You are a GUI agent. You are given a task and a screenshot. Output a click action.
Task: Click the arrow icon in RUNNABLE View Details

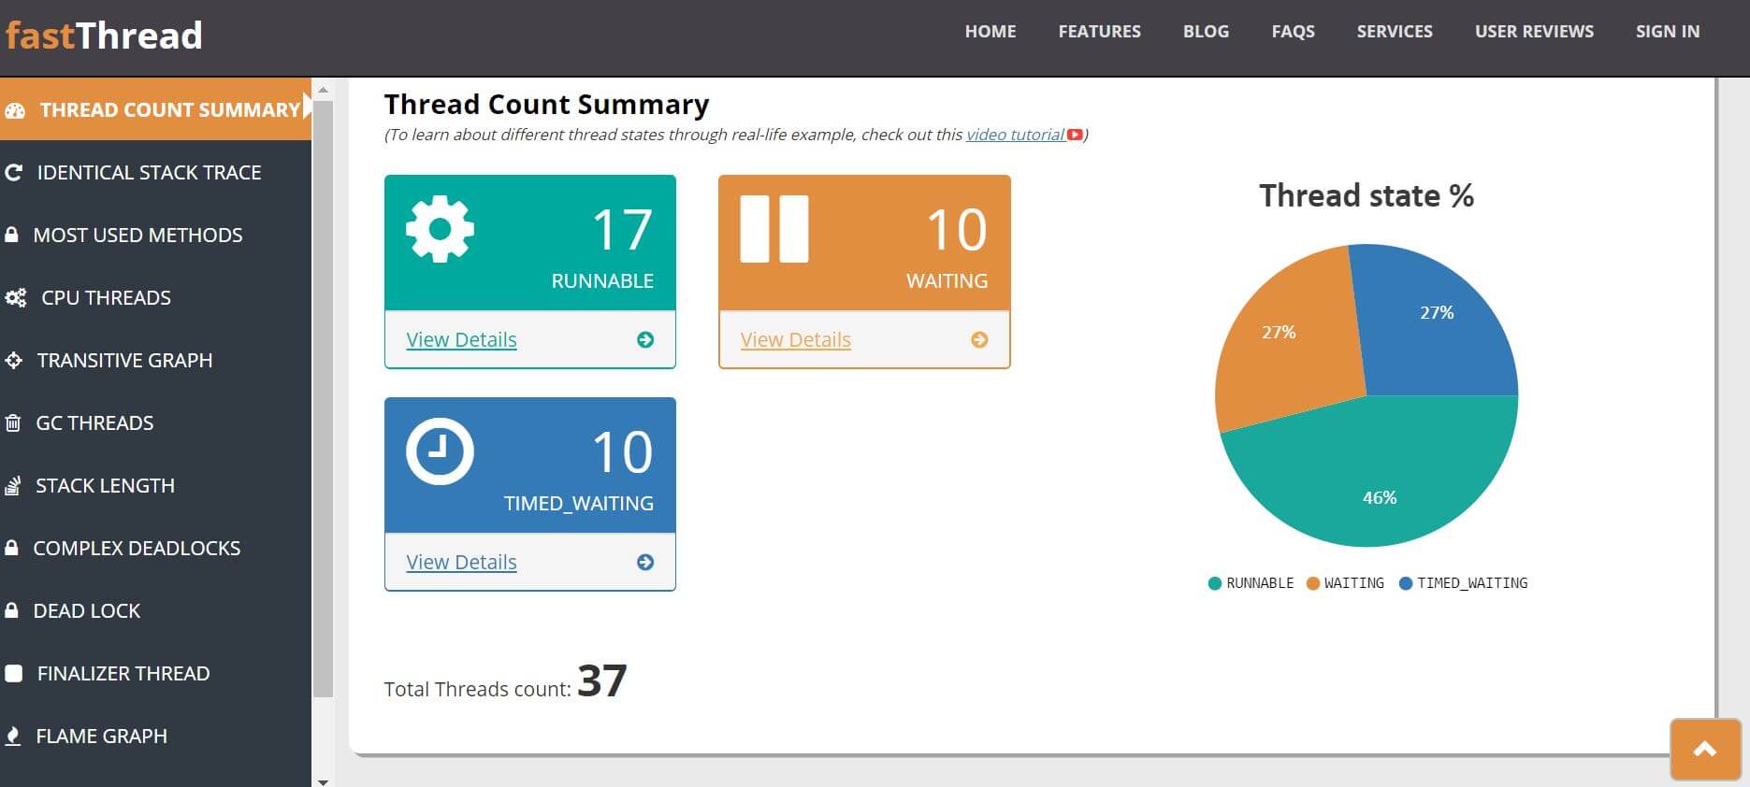[645, 340]
